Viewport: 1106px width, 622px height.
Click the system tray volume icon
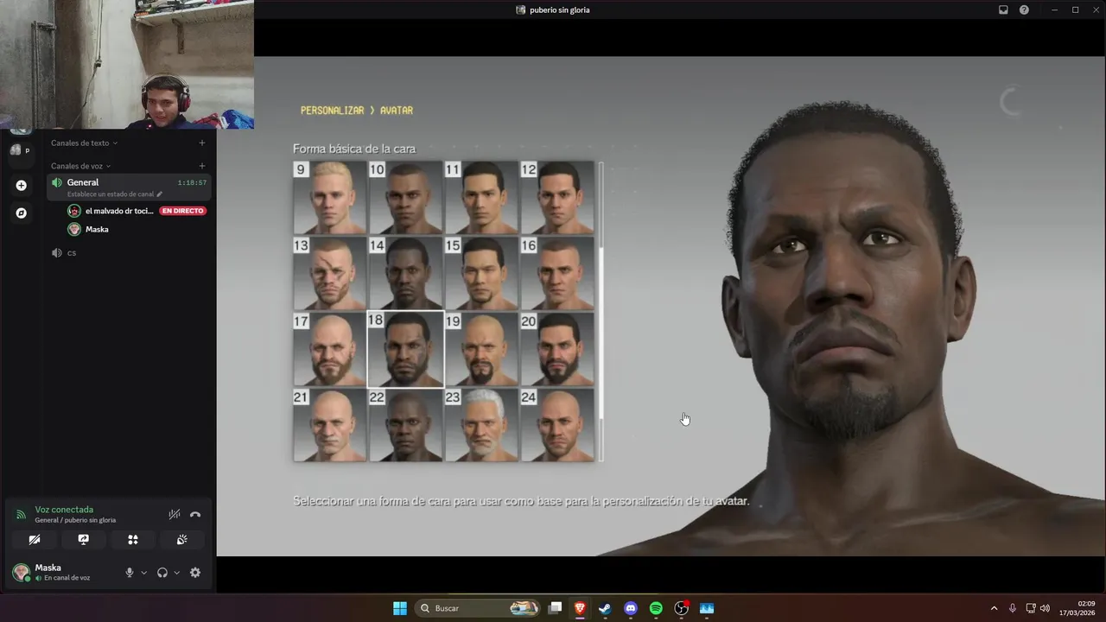pos(1046,608)
